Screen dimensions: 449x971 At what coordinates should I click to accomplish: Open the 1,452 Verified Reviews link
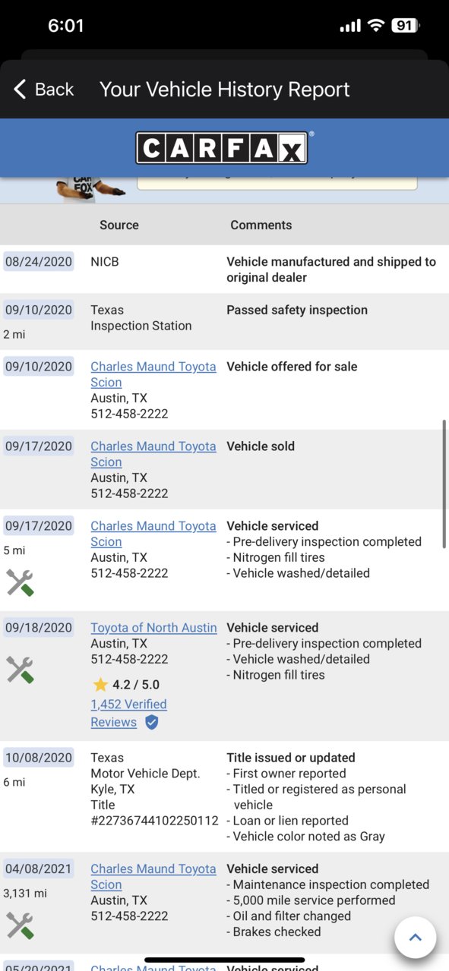pos(128,713)
